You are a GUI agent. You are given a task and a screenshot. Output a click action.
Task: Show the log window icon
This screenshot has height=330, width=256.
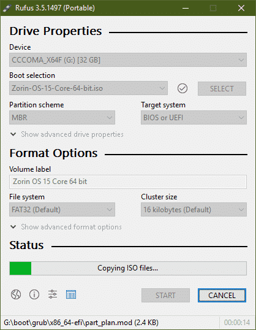coord(71,294)
